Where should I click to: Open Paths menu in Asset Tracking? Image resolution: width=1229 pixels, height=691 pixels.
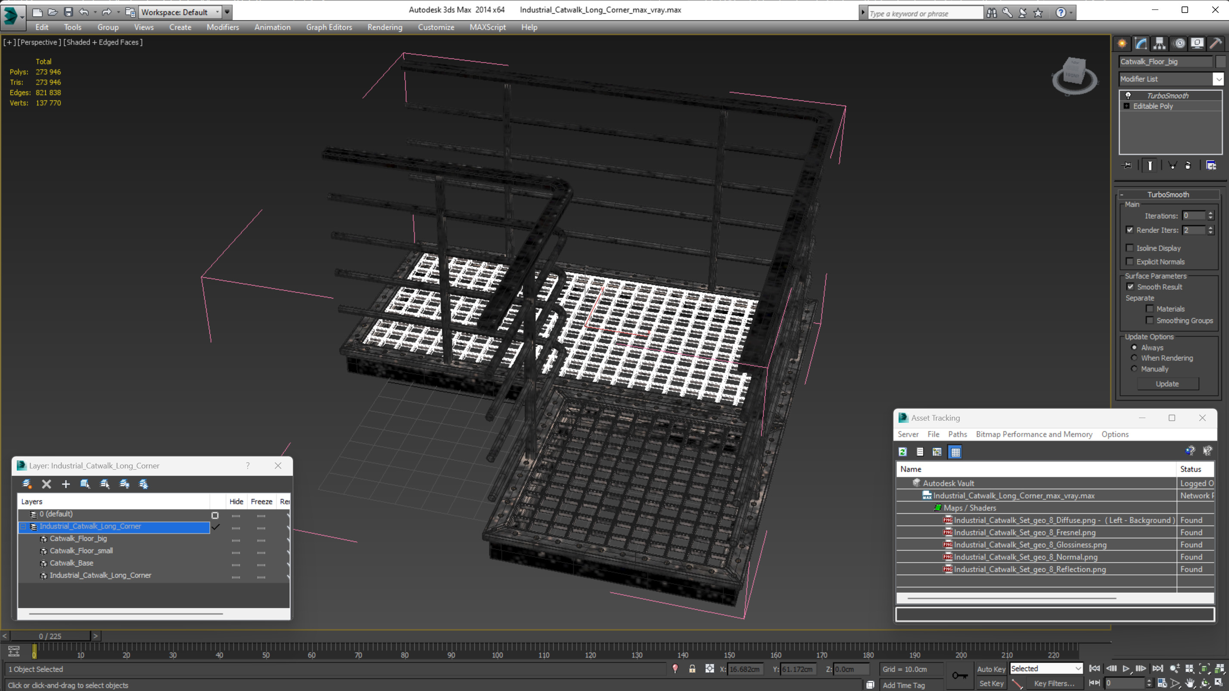[x=957, y=434]
